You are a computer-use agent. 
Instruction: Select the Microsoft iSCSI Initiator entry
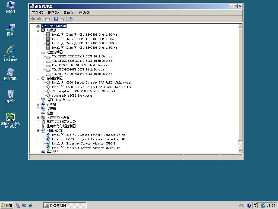[x=72, y=96]
